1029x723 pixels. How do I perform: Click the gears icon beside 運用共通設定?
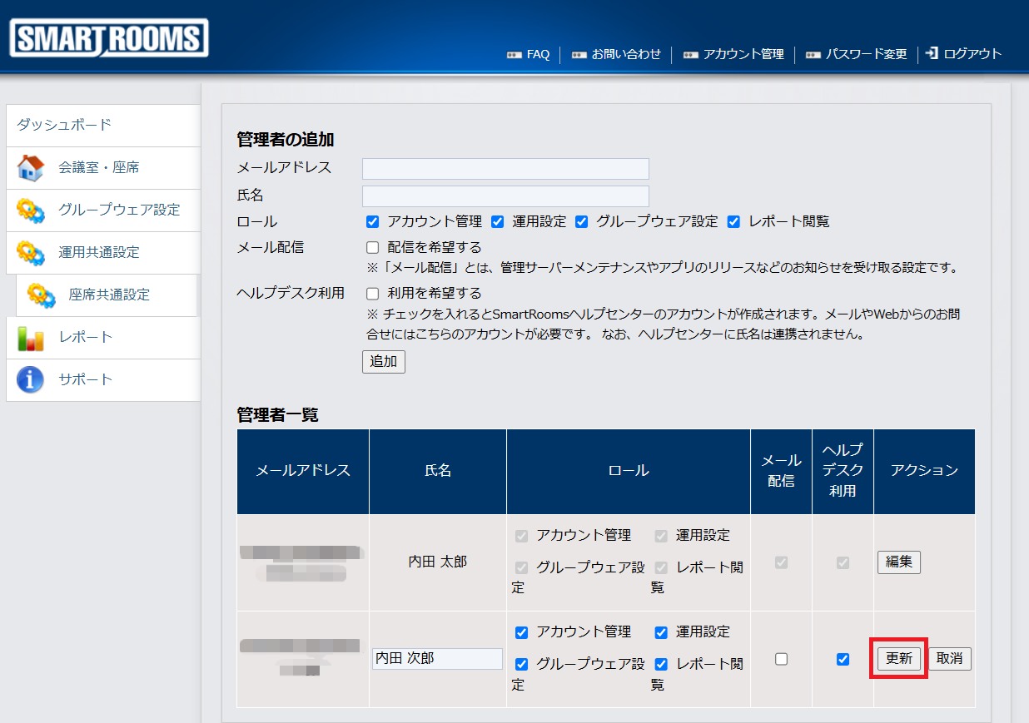pyautogui.click(x=31, y=253)
